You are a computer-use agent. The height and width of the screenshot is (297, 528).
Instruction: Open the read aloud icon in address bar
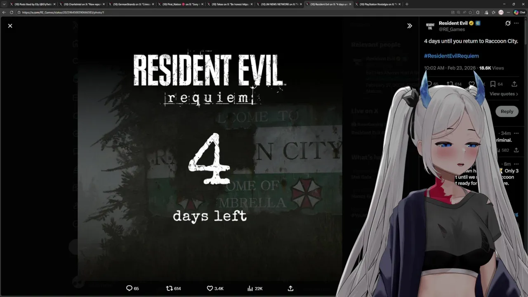click(x=464, y=12)
